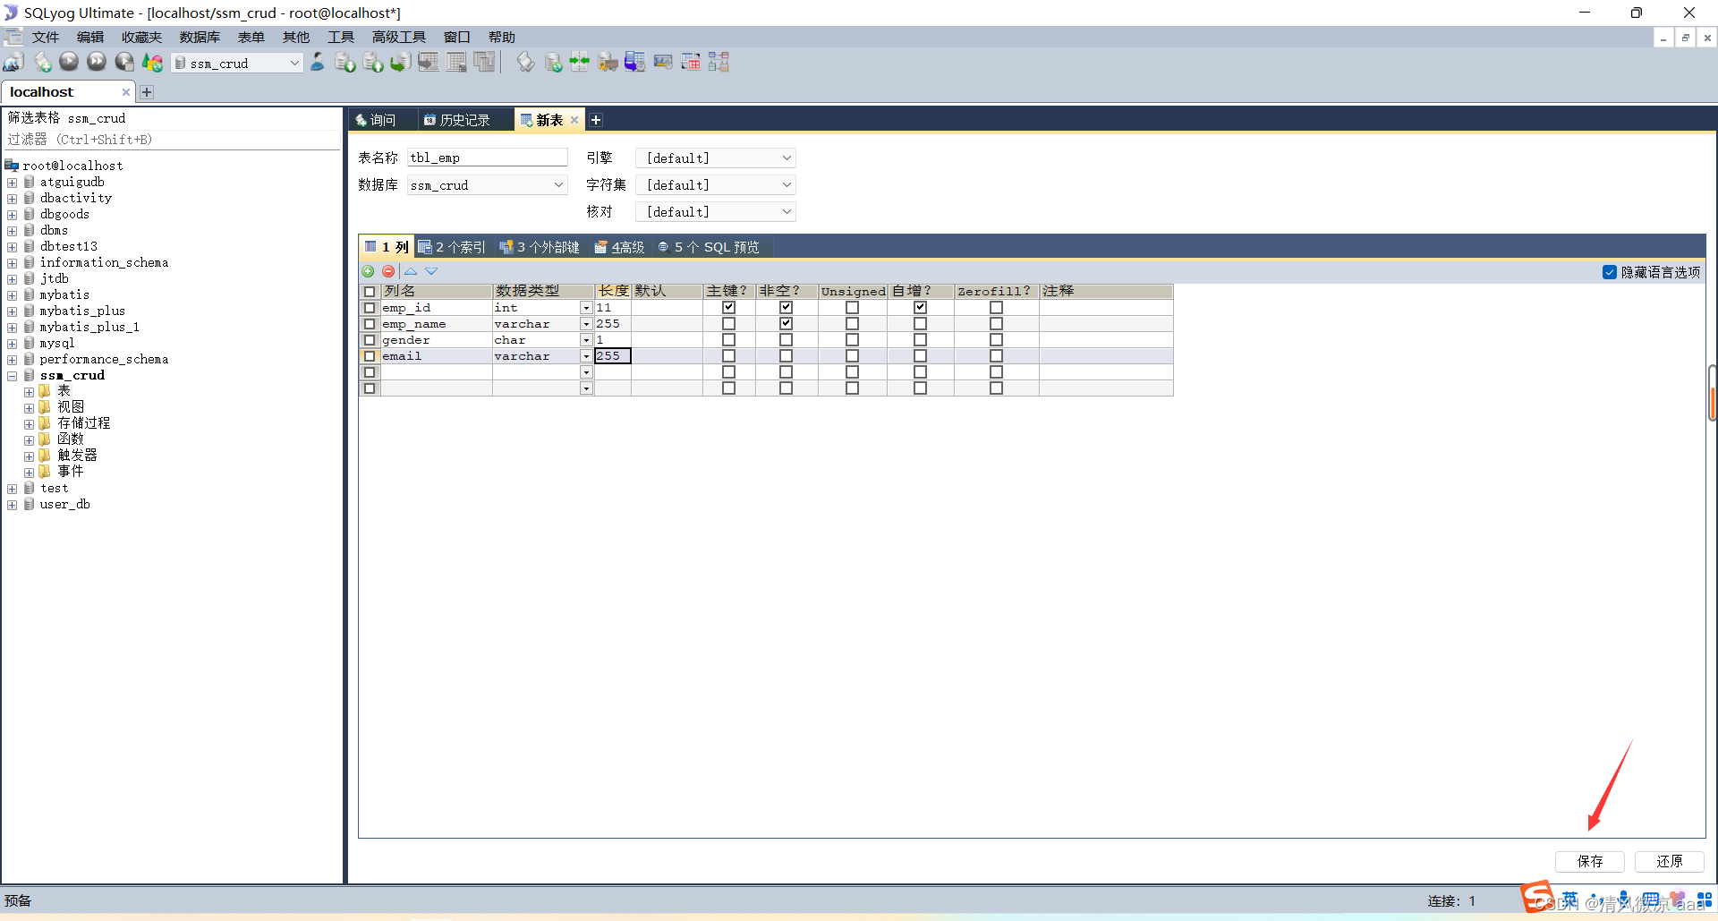1718x921 pixels.
Task: Open the character set [default] dropdown
Action: point(716,185)
